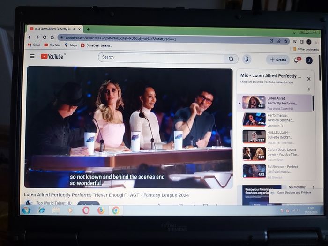328x246 pixels.
Task: Click the Mix - Loren Allred Perfectly title
Action: pyautogui.click(x=270, y=76)
